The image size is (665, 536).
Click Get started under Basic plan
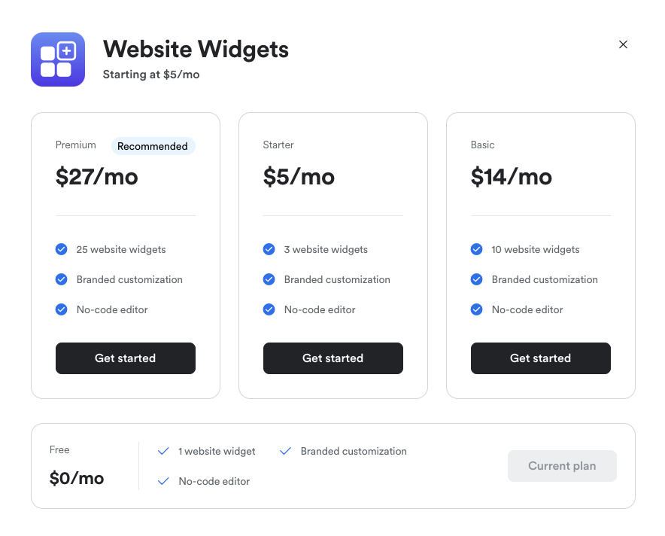[x=541, y=358]
